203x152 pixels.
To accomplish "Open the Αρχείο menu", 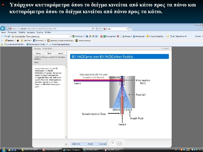I will 4,32.
